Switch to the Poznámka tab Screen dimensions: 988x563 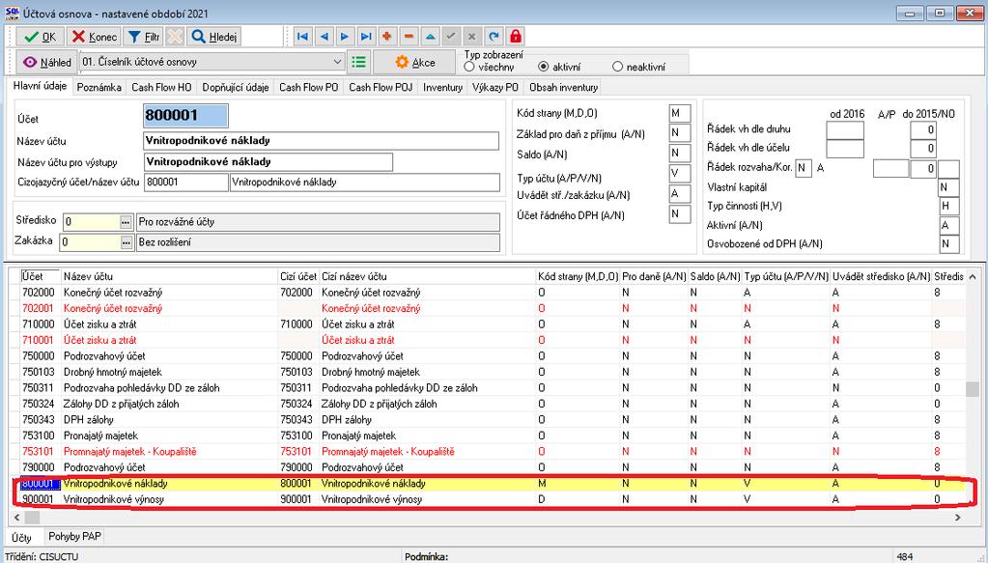tap(99, 88)
